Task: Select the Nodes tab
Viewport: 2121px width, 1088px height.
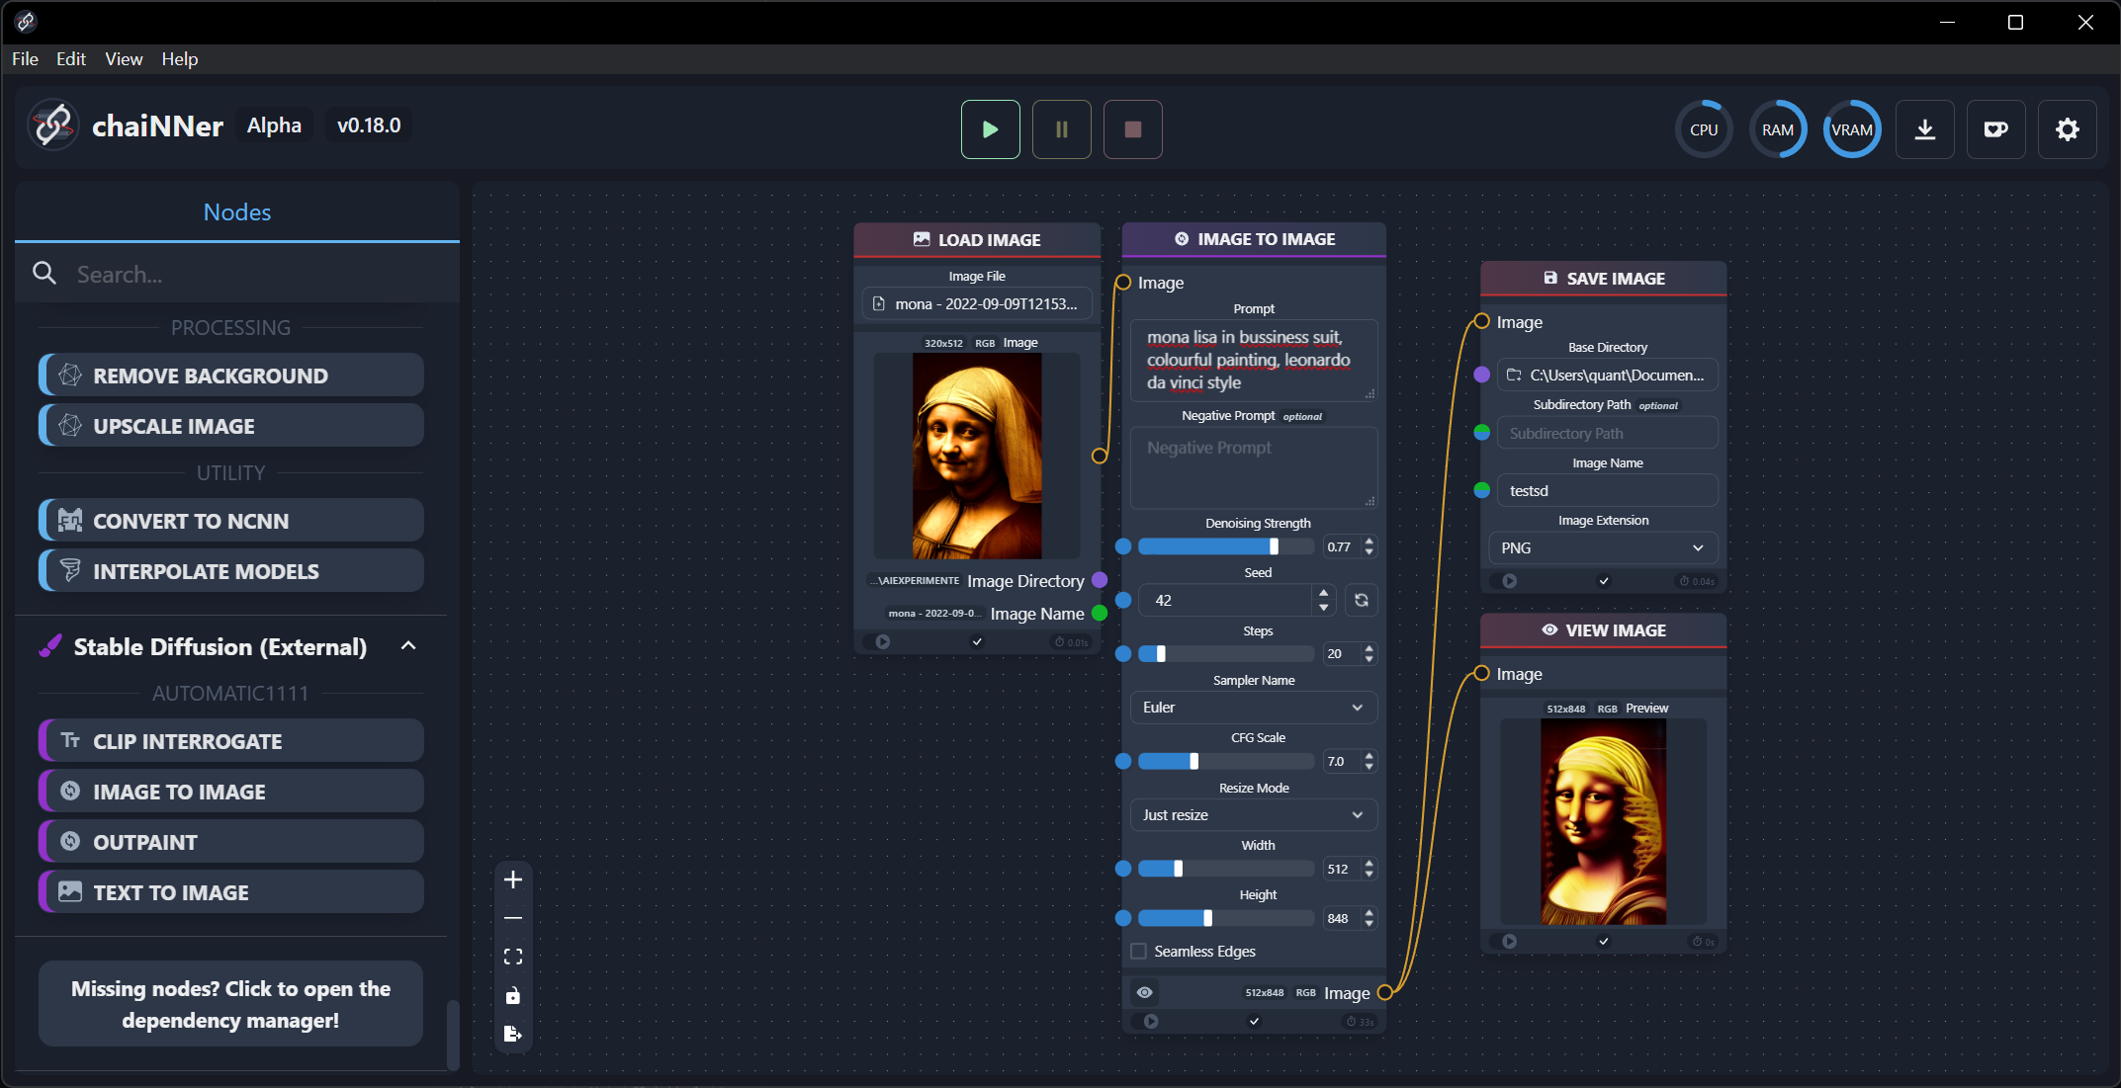Action: (x=237, y=211)
